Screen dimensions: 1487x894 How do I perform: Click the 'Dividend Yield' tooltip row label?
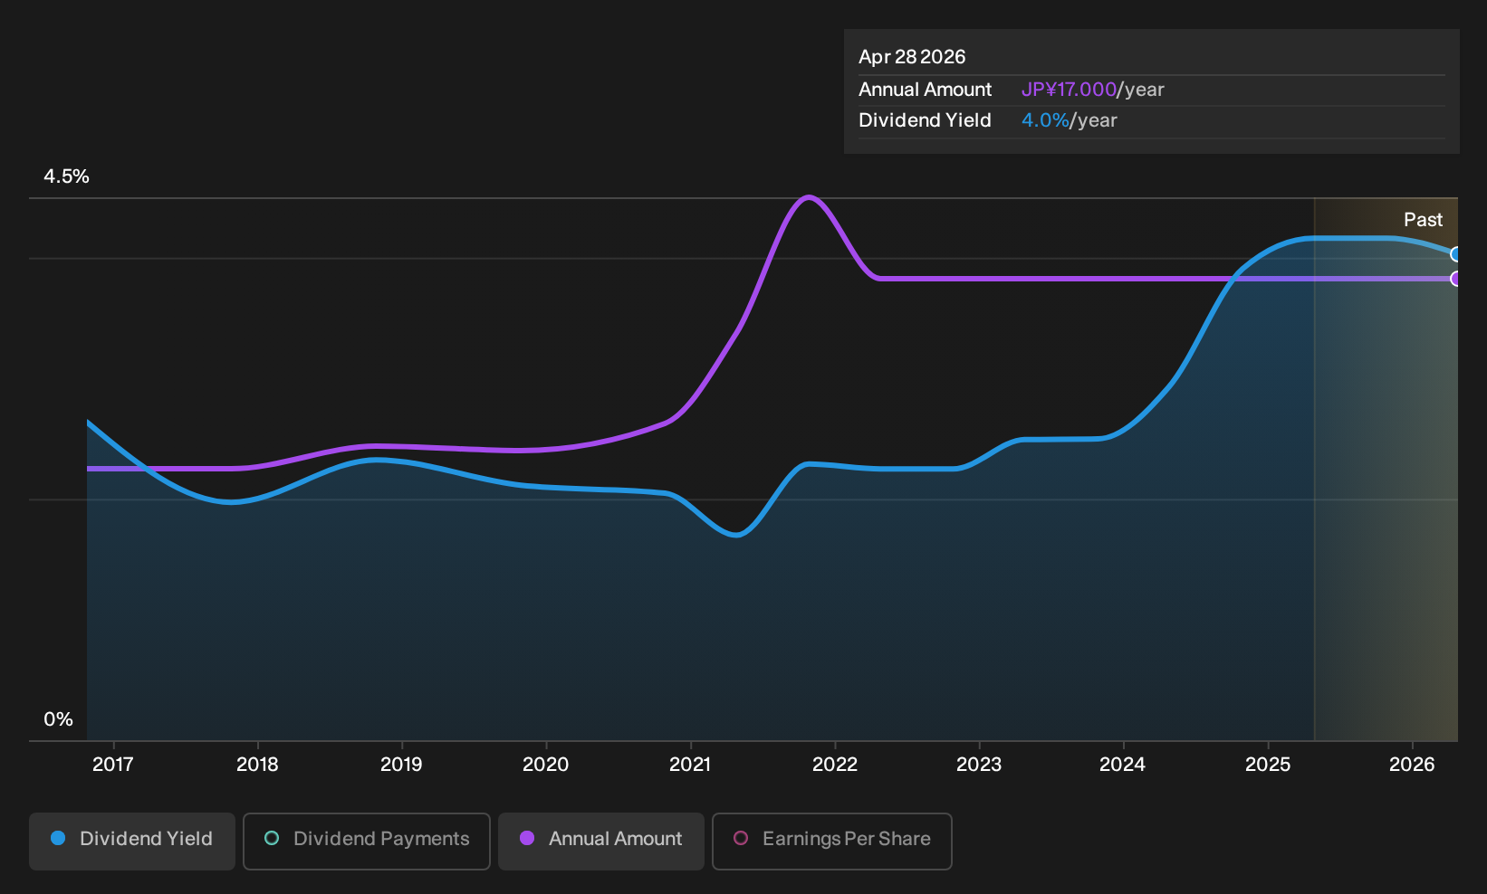925,120
